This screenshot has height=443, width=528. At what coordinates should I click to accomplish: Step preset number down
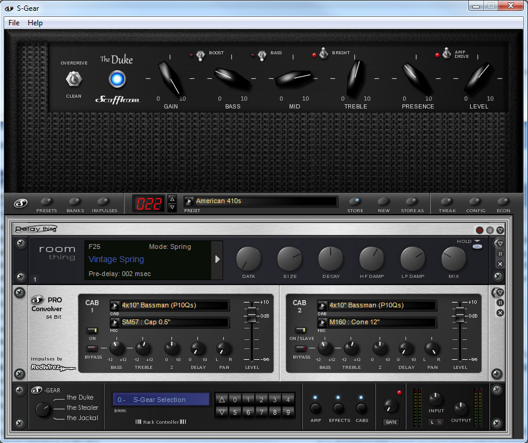click(172, 207)
